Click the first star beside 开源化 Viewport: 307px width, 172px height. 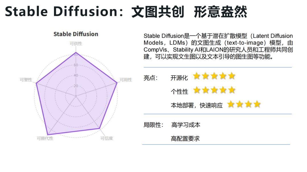point(196,76)
